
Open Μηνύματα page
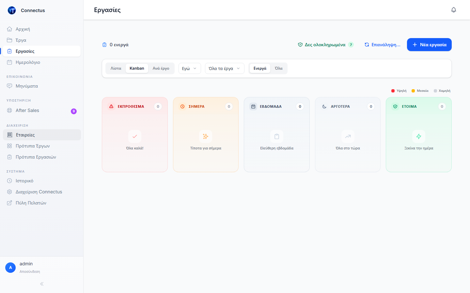click(42, 86)
